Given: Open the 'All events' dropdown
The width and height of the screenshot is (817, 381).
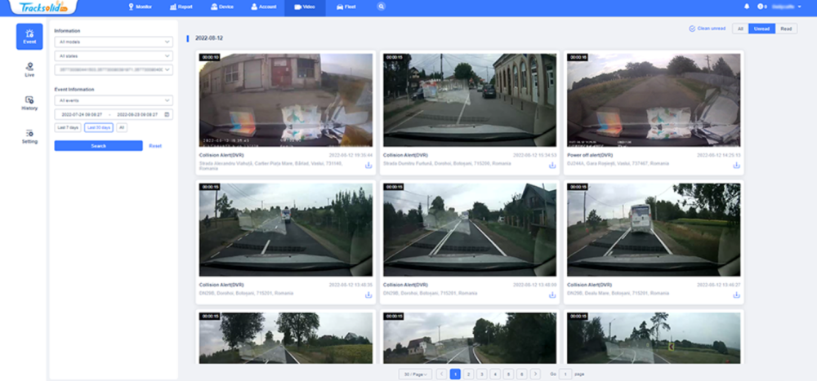Looking at the screenshot, I should 114,100.
